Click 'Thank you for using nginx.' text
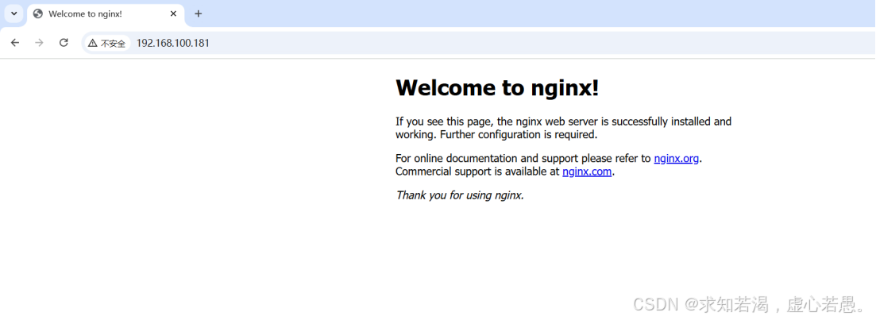876x320 pixels. [460, 195]
